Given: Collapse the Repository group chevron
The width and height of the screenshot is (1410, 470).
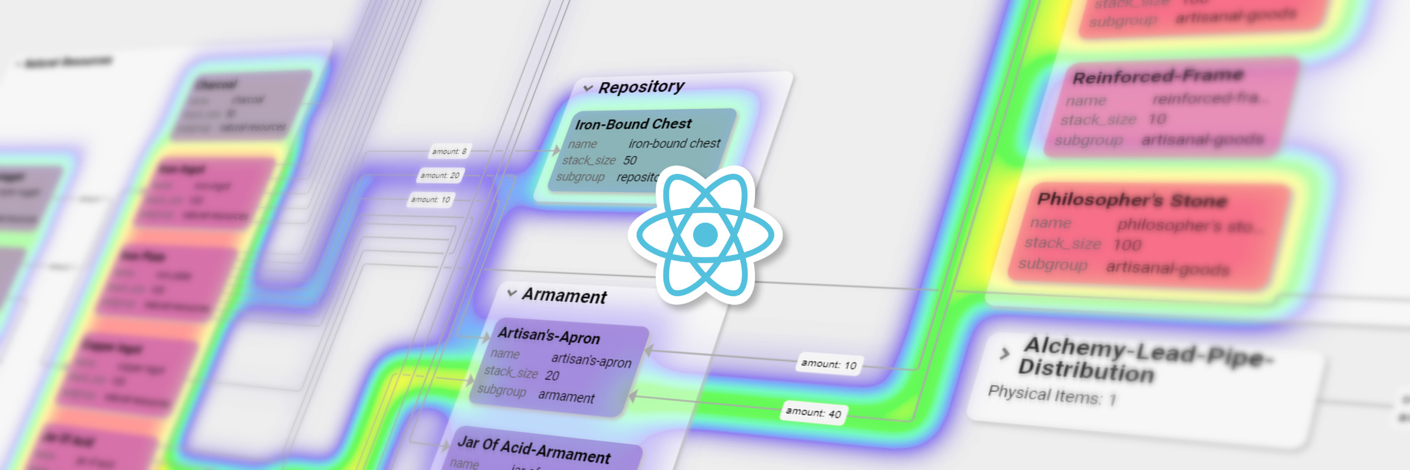Looking at the screenshot, I should pos(587,89).
